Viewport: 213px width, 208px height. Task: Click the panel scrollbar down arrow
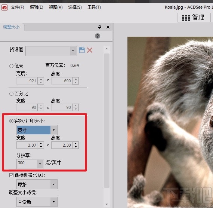coord(106,204)
